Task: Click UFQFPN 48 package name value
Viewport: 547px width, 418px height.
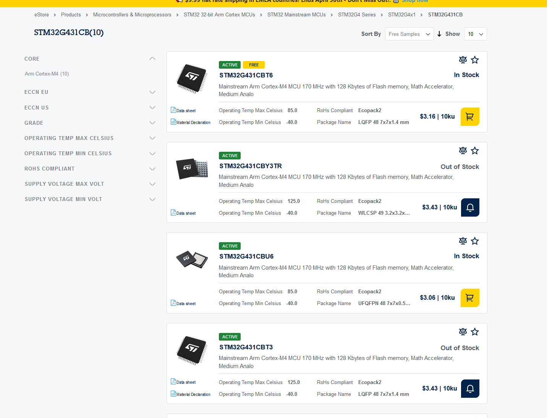Action: [384, 303]
